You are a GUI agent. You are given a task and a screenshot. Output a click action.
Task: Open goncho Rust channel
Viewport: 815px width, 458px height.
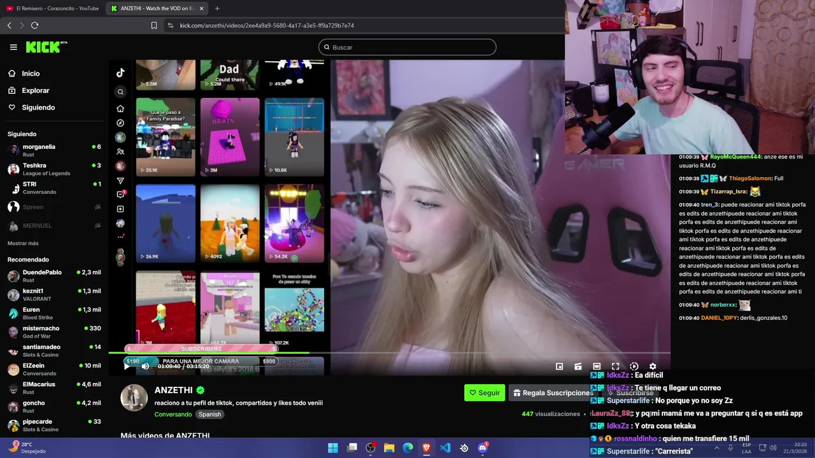[x=54, y=406]
